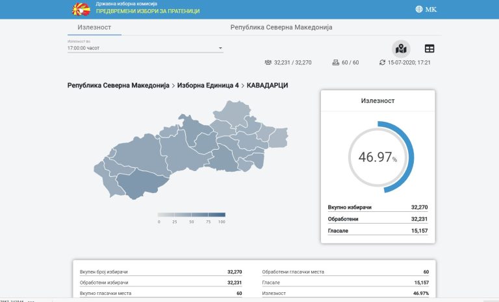Select the Излезност tab

click(94, 27)
